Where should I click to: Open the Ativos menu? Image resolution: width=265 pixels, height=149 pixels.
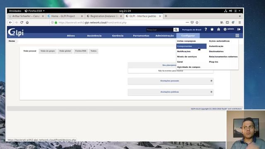[71, 36]
